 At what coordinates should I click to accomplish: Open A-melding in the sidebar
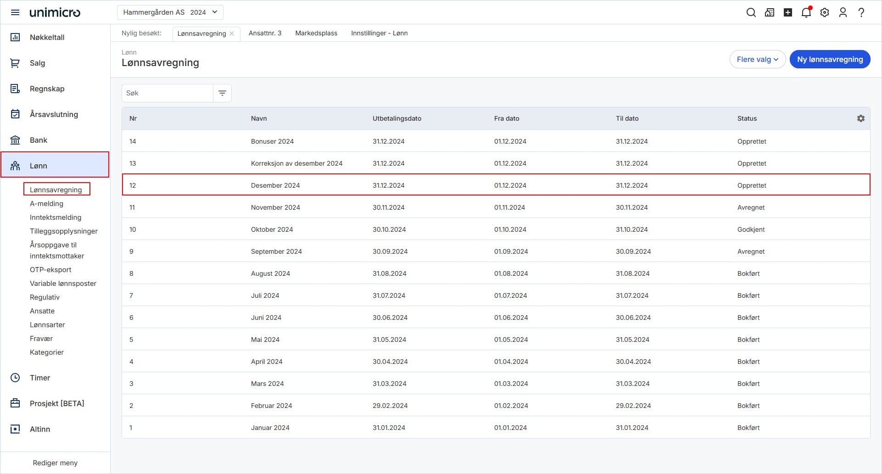46,204
